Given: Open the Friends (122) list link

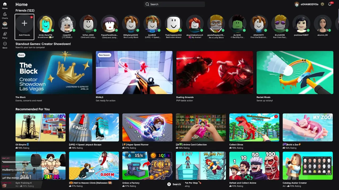Looking at the screenshot, I should [x=25, y=11].
